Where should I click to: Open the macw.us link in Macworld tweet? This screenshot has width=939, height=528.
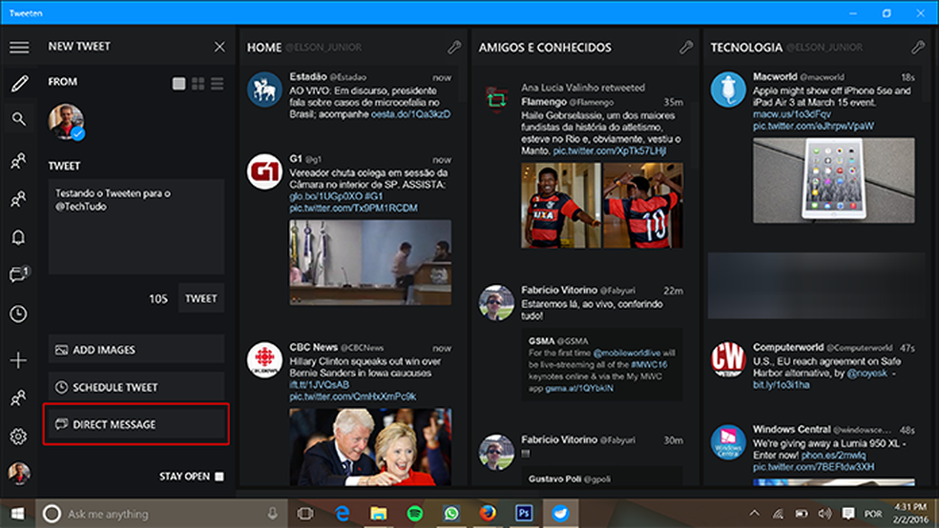[792, 114]
